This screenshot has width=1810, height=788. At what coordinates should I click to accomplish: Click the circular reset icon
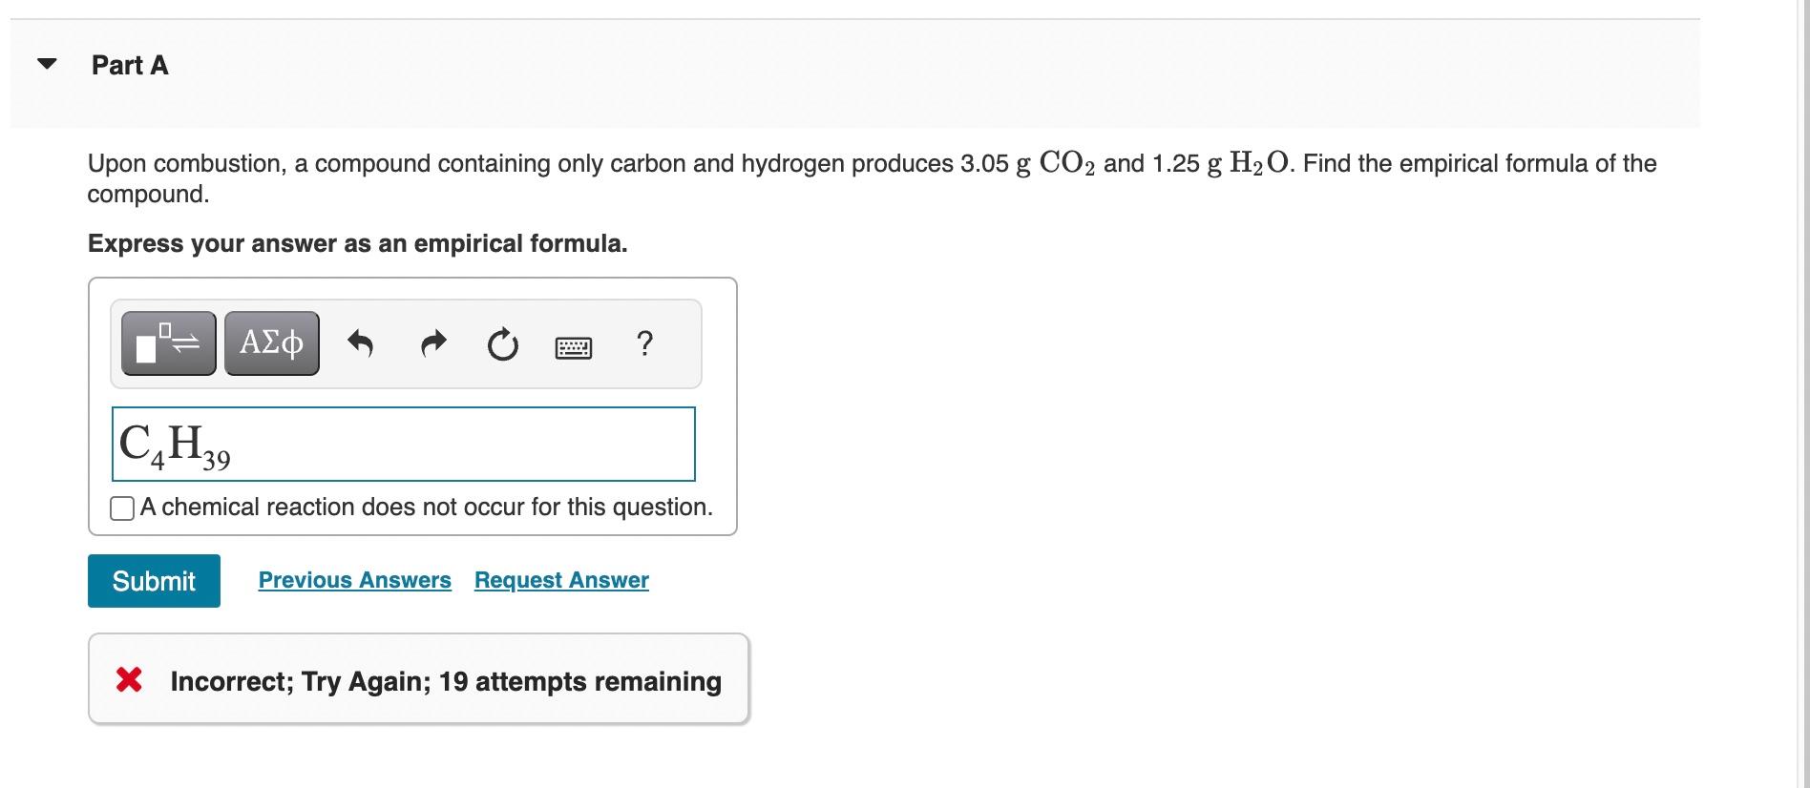coord(503,344)
